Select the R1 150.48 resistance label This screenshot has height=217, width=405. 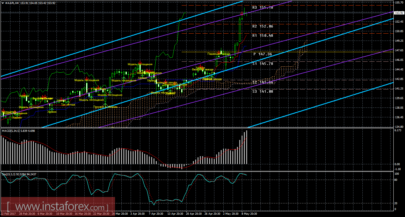click(x=263, y=35)
